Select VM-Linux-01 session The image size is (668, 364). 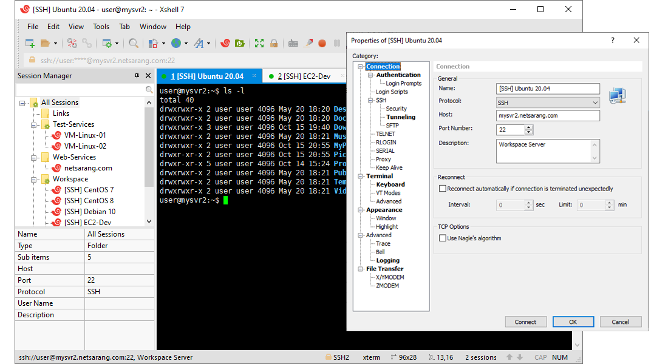pos(85,135)
